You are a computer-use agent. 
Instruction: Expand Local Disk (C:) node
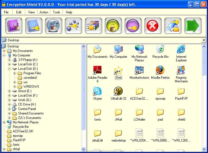(9, 64)
